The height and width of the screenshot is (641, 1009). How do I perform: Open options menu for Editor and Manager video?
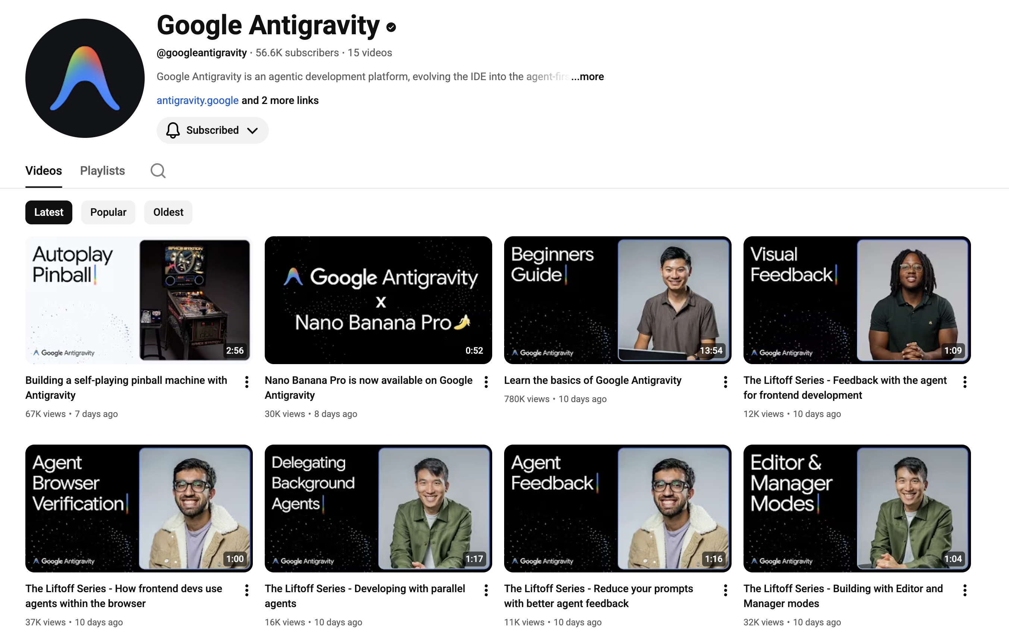(964, 590)
